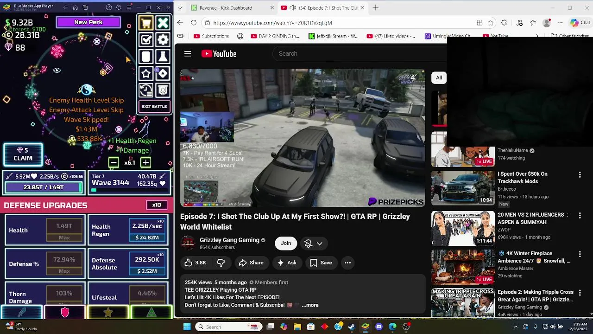This screenshot has width=593, height=334.
Task: Open game settings gear icon
Action: 163,39
